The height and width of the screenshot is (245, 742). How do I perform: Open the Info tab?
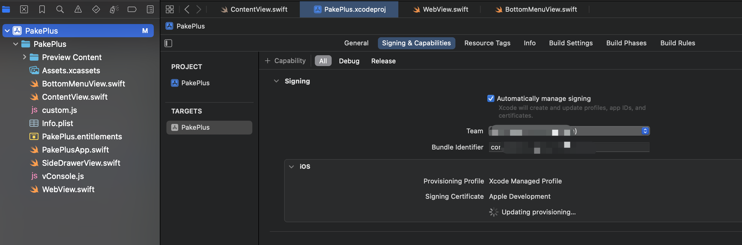point(530,43)
